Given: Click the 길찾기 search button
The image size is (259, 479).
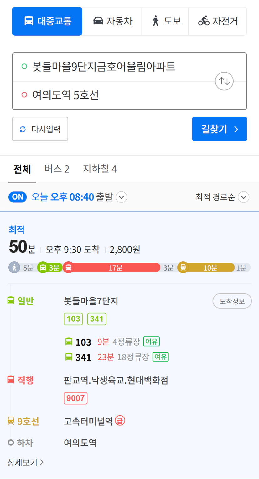Looking at the screenshot, I should point(220,129).
